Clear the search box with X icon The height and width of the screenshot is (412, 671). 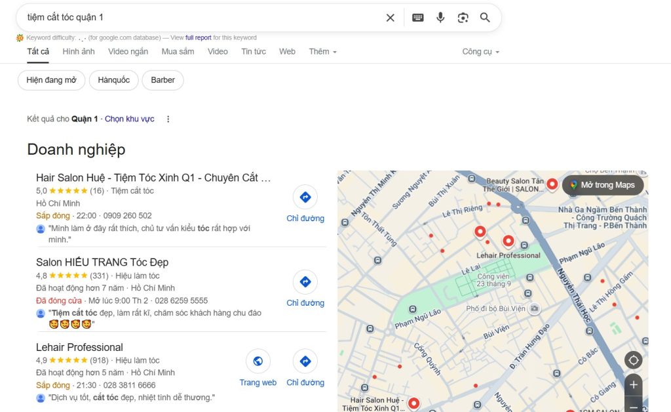click(391, 18)
